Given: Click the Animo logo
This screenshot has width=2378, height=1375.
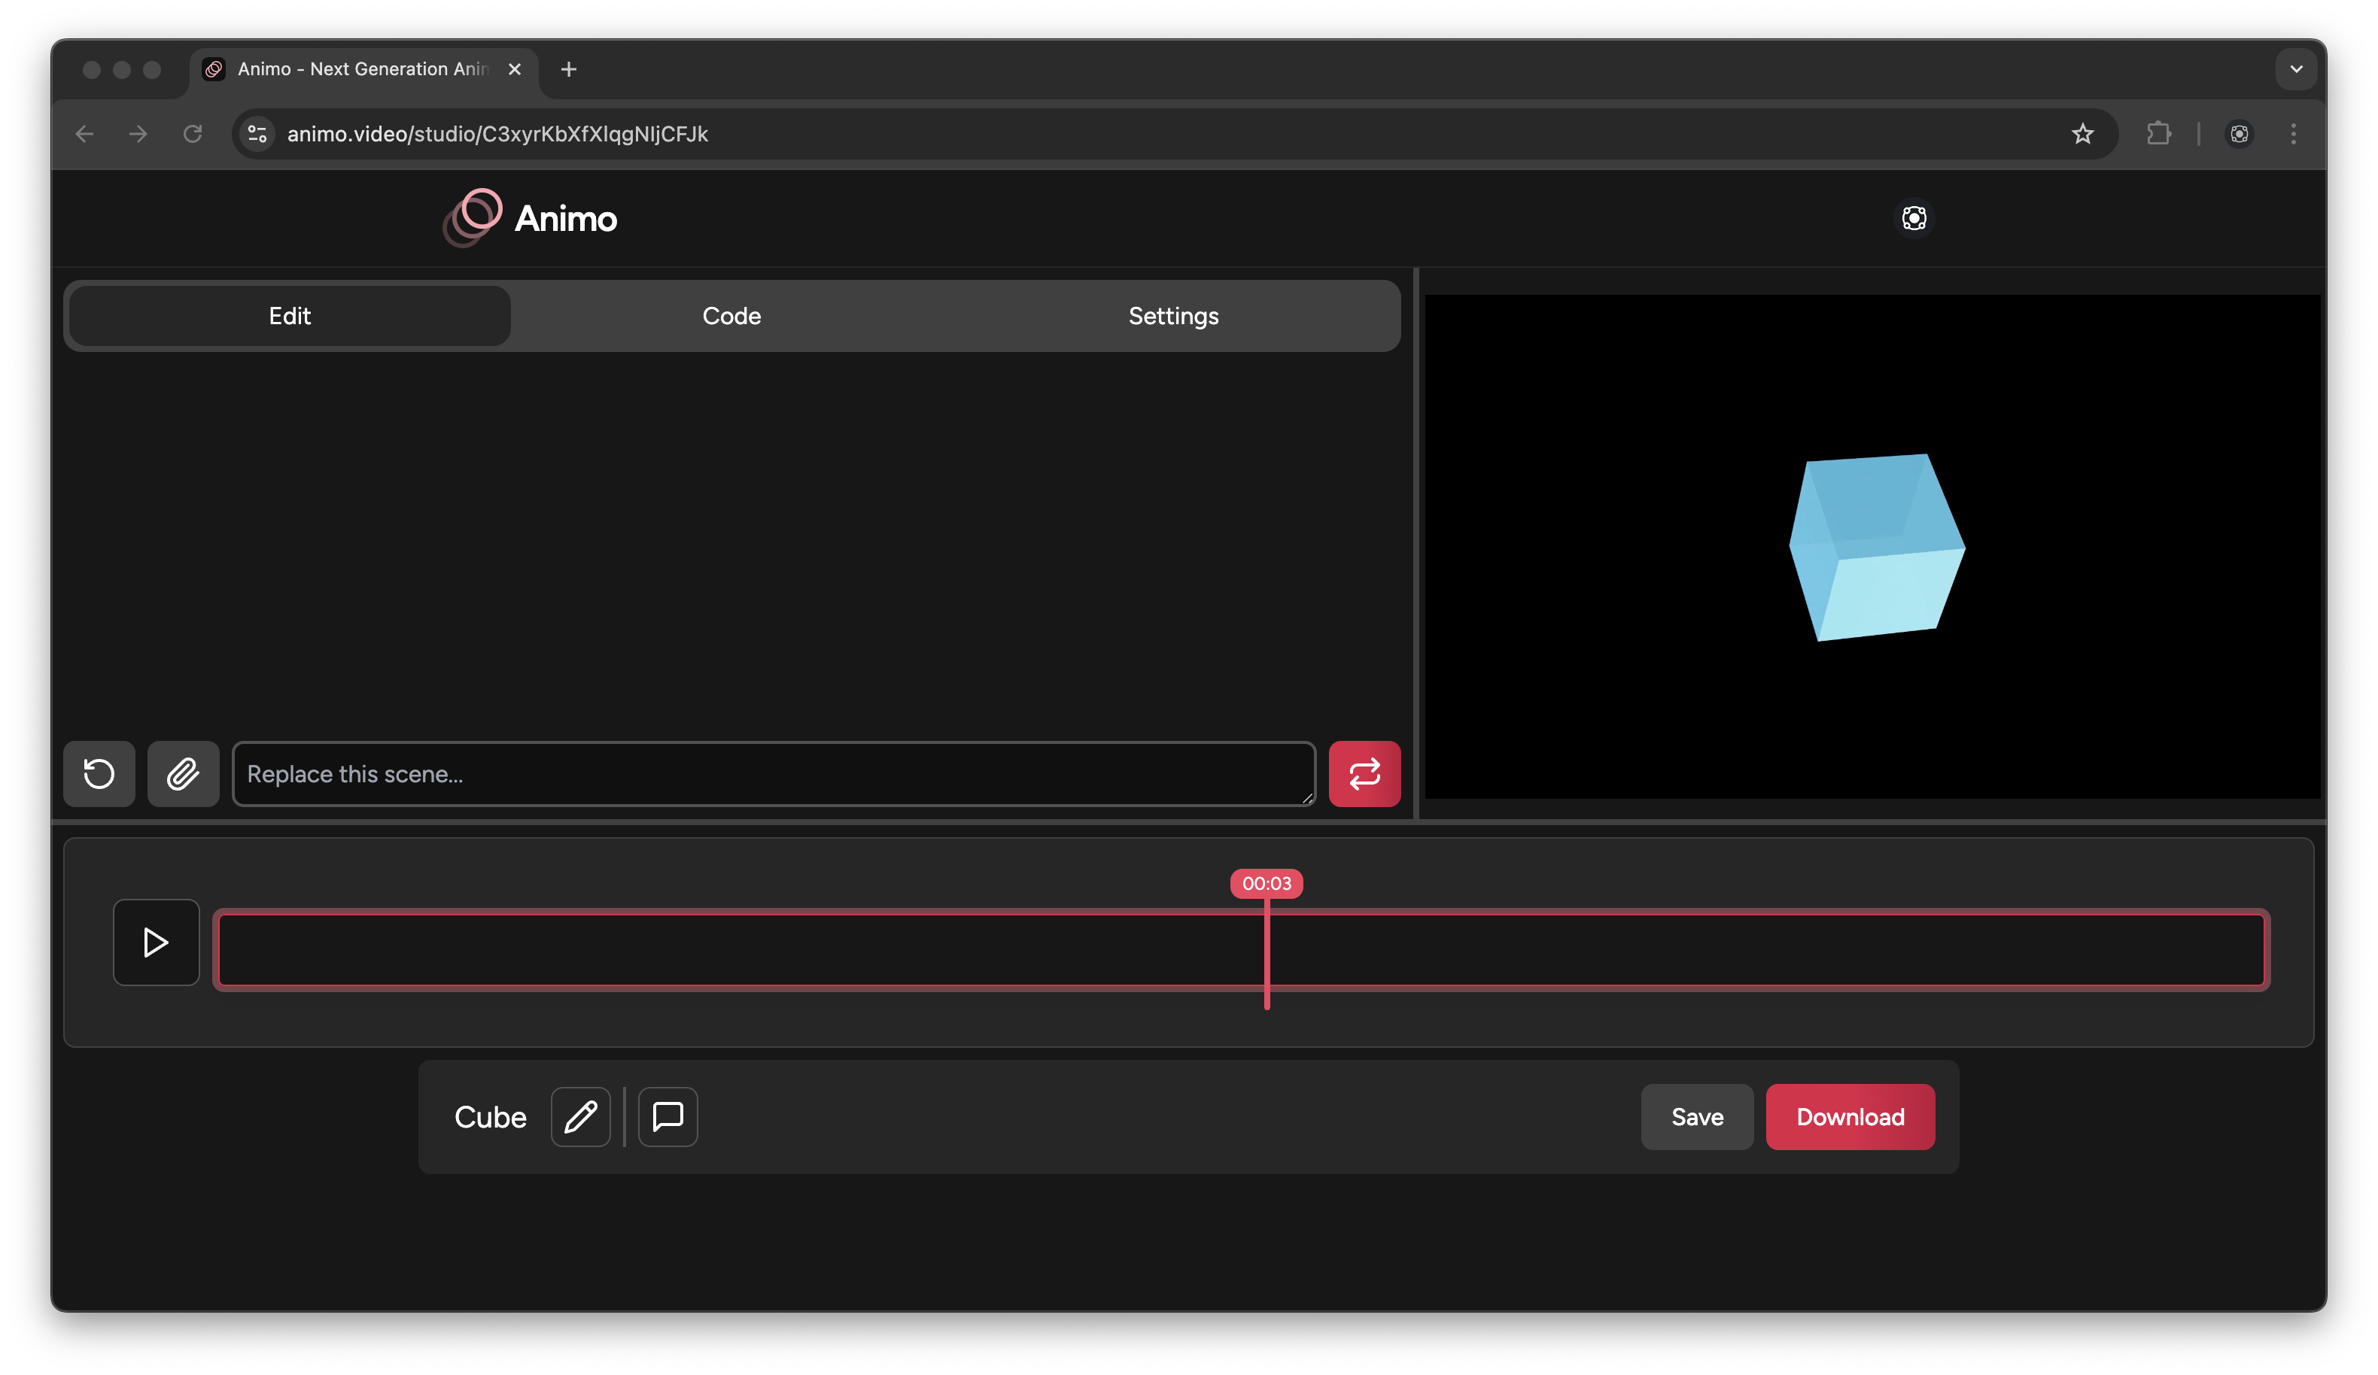Looking at the screenshot, I should [x=531, y=218].
